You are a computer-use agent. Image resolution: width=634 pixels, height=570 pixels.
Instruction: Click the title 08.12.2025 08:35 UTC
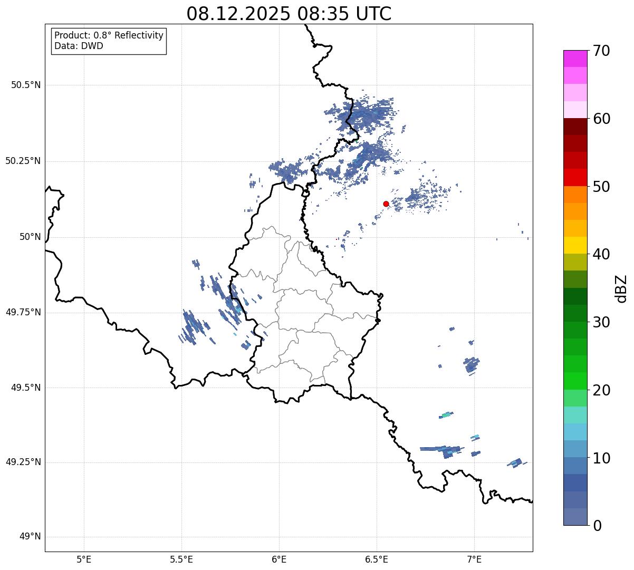[289, 14]
